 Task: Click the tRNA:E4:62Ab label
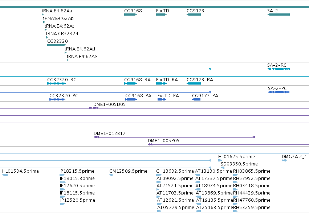point(58,19)
